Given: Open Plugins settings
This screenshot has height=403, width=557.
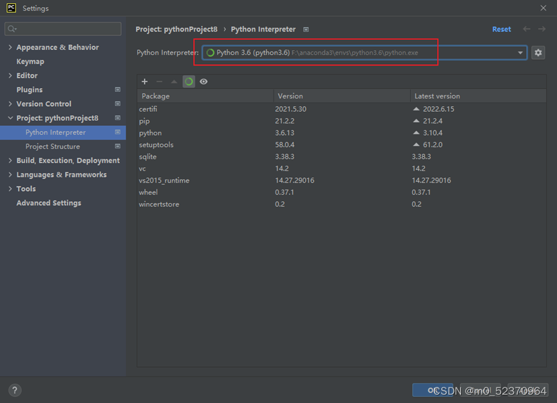Looking at the screenshot, I should (x=30, y=90).
